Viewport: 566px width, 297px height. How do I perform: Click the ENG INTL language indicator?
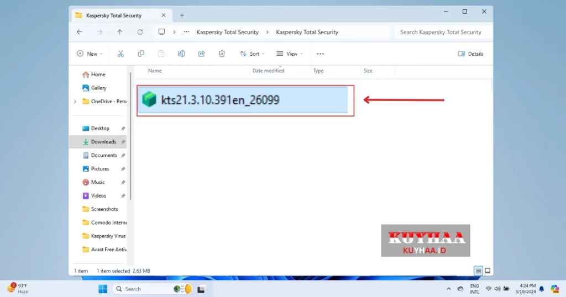[x=474, y=289]
